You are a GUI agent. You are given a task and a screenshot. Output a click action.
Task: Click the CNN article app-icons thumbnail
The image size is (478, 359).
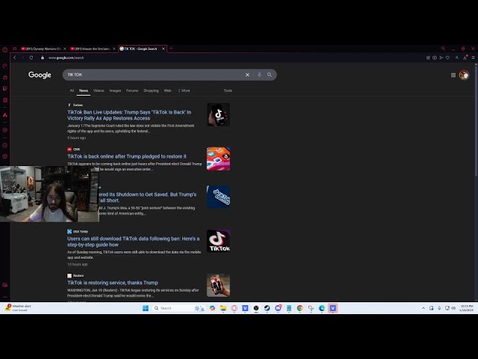point(218,159)
